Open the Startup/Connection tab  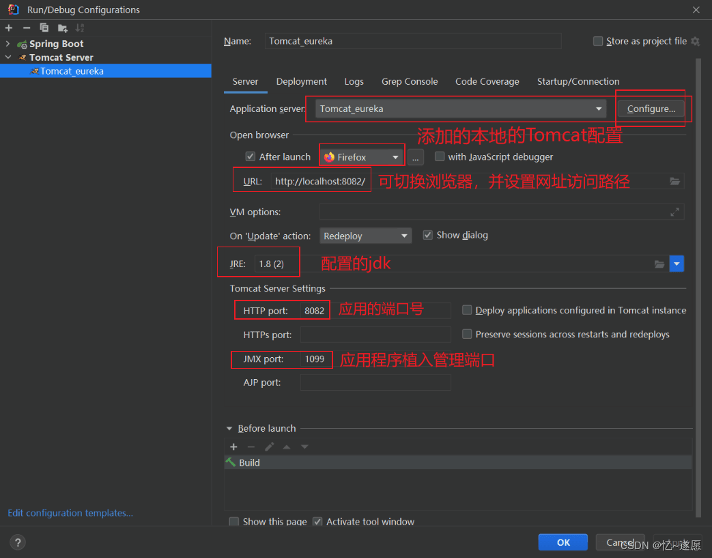[578, 82]
